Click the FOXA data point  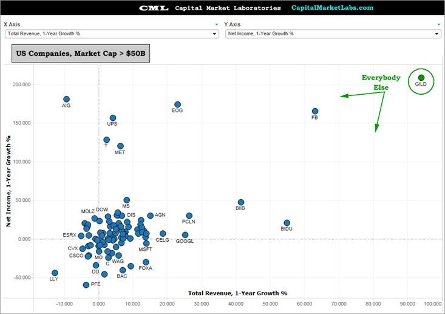click(146, 262)
